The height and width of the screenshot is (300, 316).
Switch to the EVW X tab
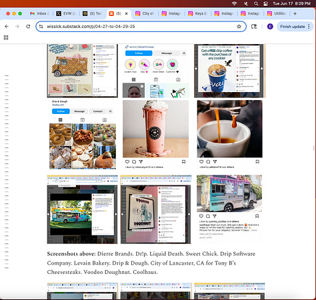click(x=66, y=13)
